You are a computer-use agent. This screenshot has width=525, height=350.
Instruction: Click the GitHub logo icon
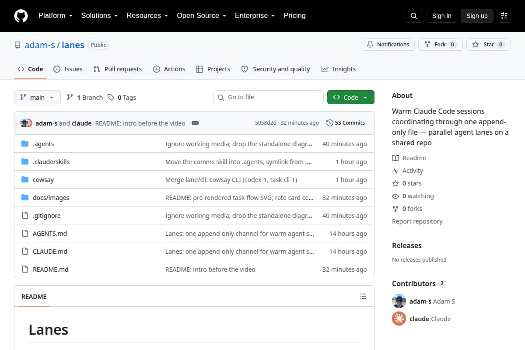coord(21,16)
